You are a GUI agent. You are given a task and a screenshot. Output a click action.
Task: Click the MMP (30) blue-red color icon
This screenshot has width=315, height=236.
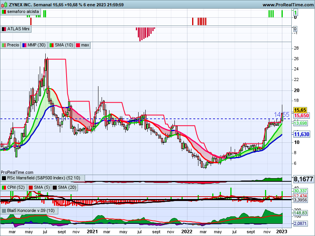[x=24, y=45]
